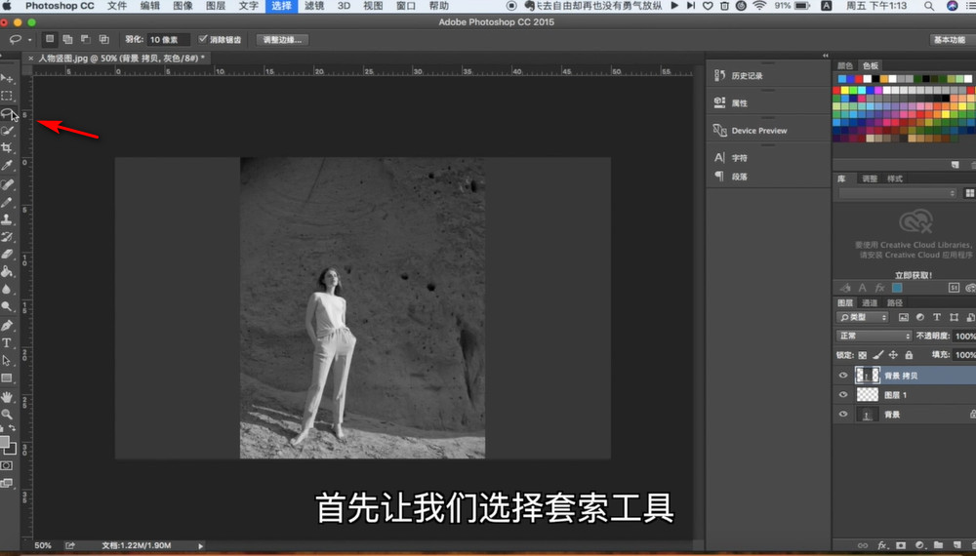
Task: Select the Hand tool
Action: pyautogui.click(x=7, y=397)
